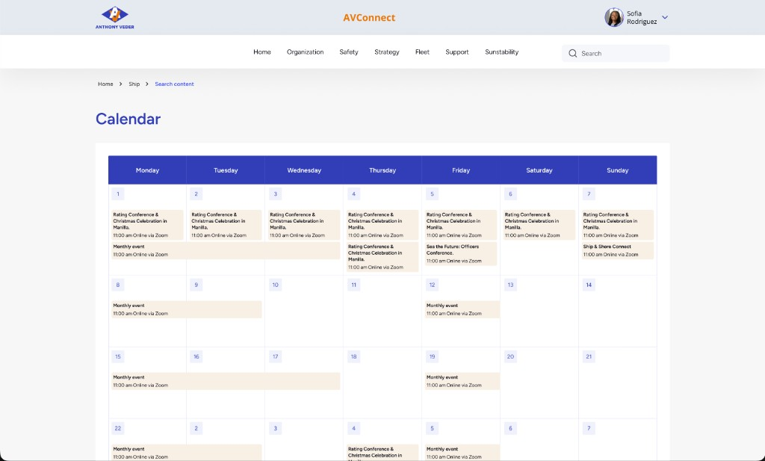This screenshot has width=765, height=461.
Task: Select the Monday column header
Action: (147, 170)
